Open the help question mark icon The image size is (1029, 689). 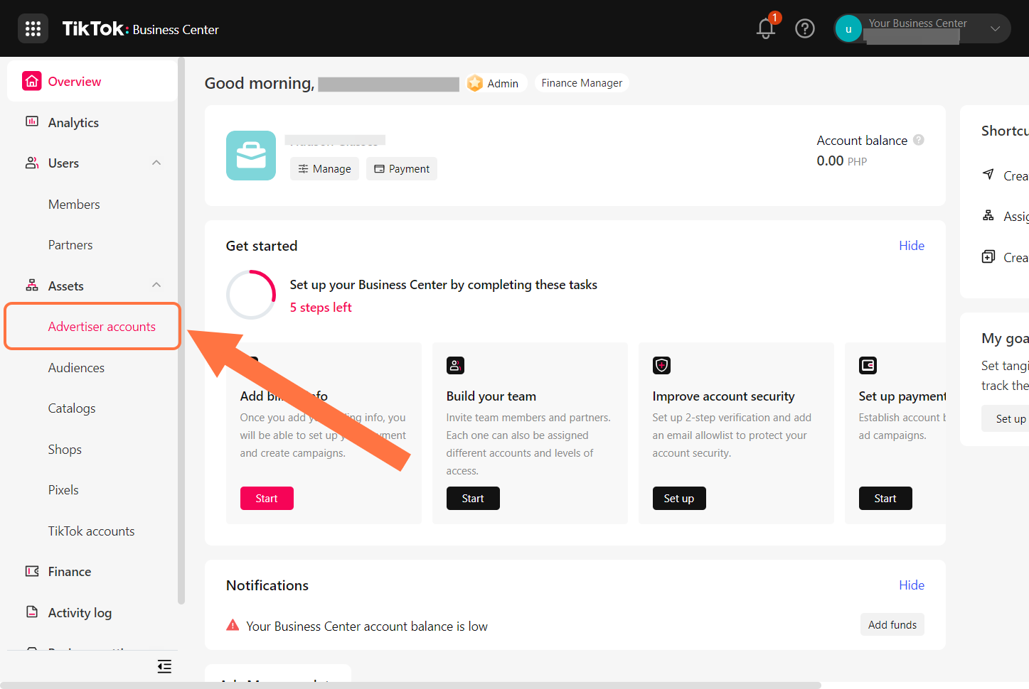804,29
